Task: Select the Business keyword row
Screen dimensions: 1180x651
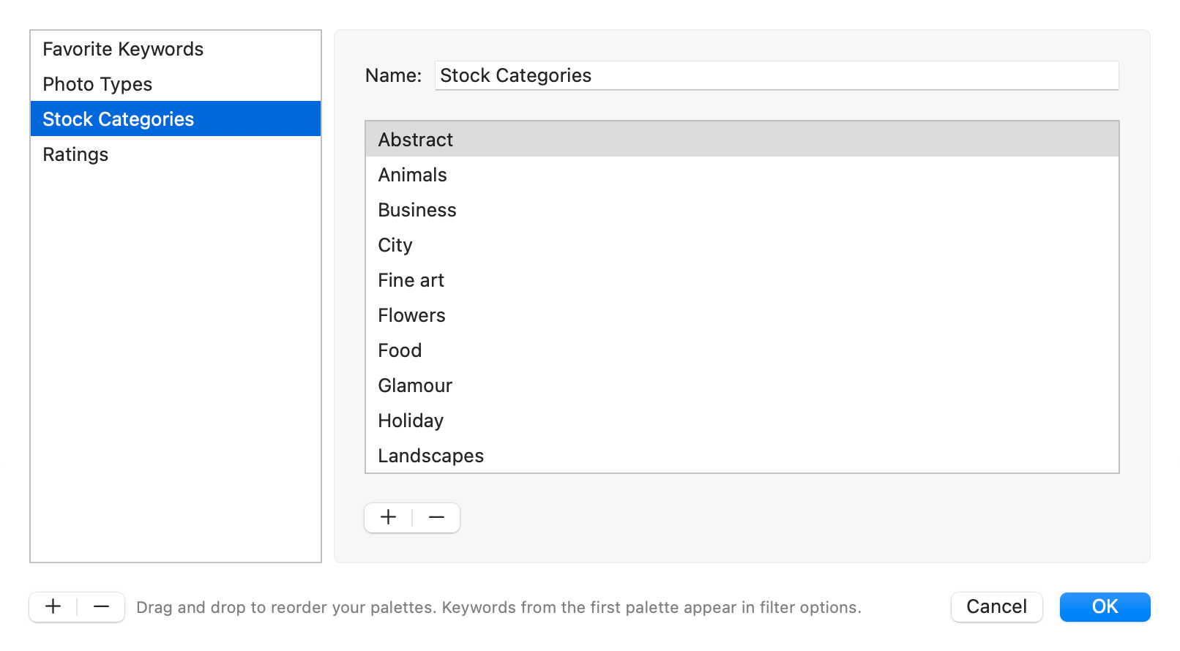Action: click(742, 210)
